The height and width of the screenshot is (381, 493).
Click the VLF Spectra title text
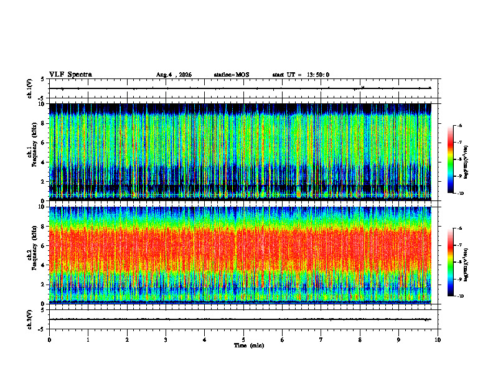tap(70, 75)
